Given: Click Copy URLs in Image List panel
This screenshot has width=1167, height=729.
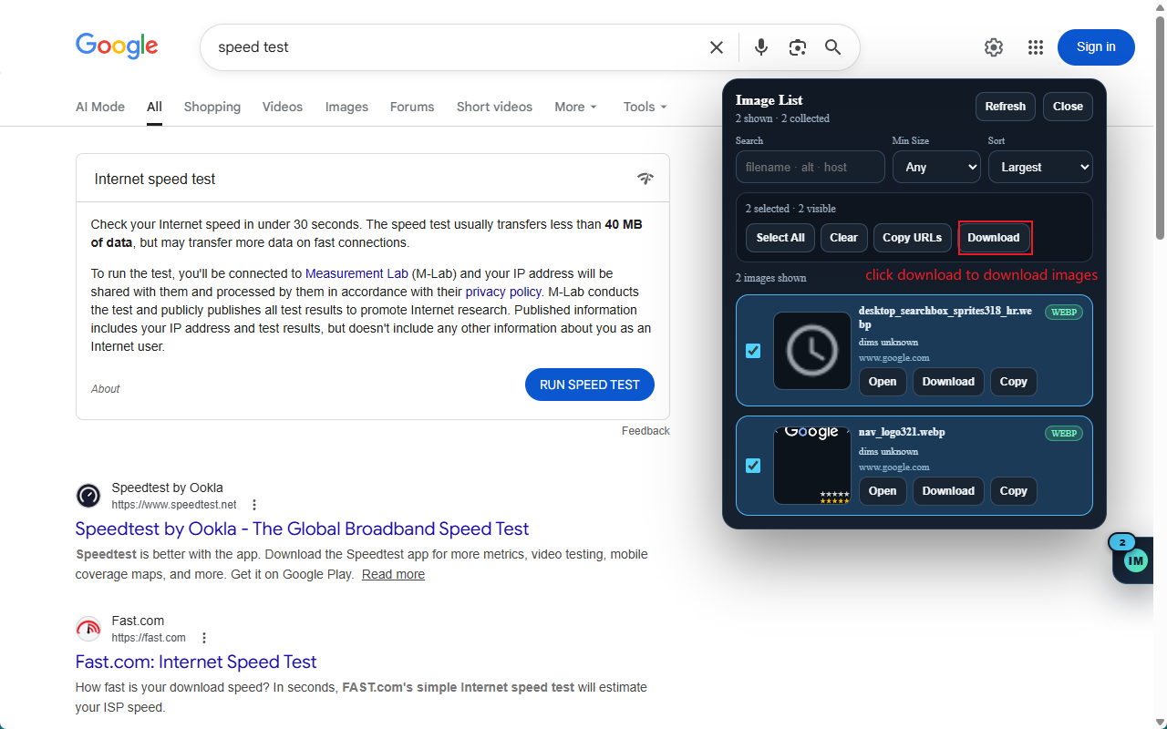Looking at the screenshot, I should pos(912,238).
